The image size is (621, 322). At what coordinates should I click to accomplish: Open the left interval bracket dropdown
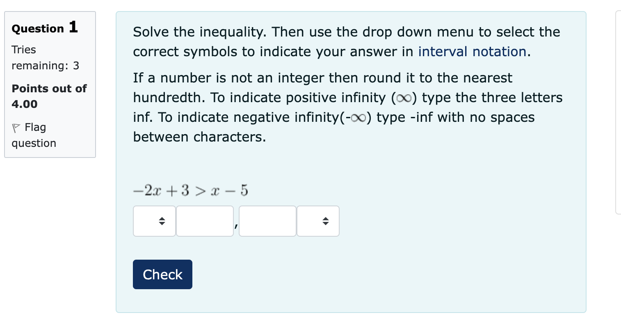pos(154,221)
